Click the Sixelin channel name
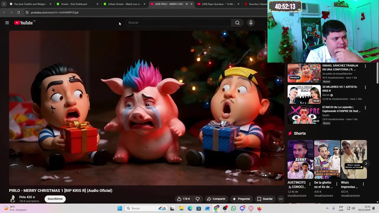 [x=326, y=115]
